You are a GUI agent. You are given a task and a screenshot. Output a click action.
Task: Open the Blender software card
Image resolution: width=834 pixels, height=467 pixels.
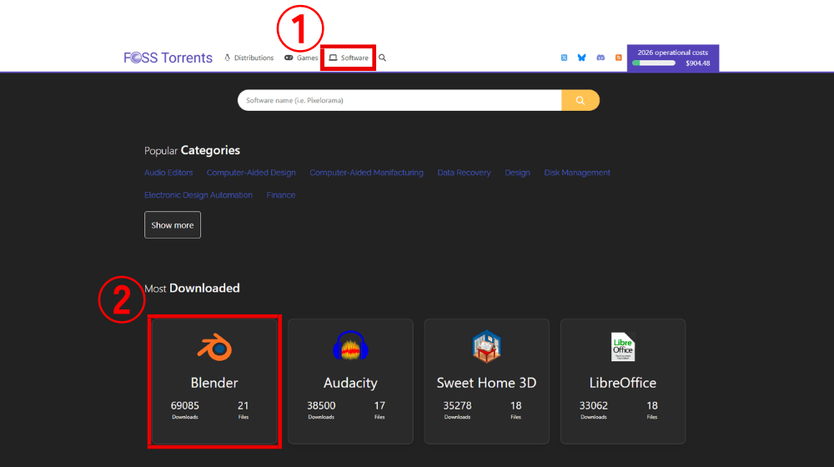pos(214,381)
